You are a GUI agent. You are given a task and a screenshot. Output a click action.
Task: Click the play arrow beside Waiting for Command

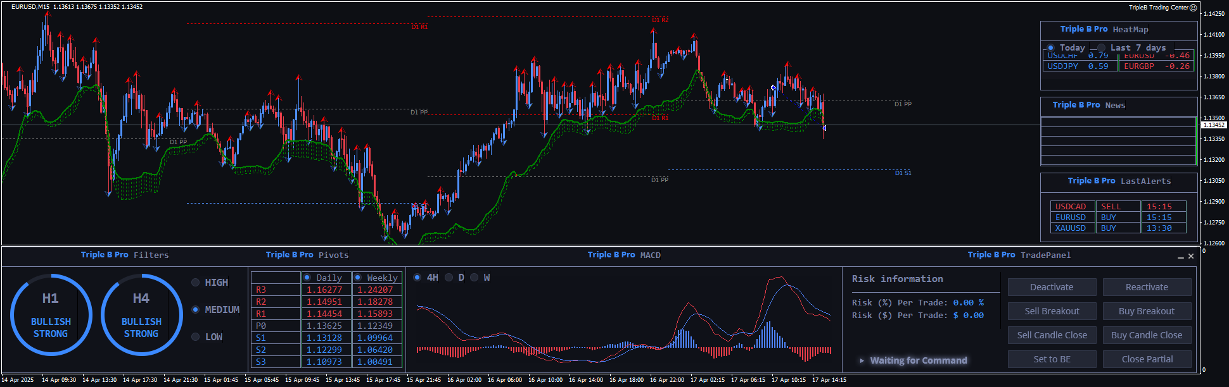(x=862, y=360)
